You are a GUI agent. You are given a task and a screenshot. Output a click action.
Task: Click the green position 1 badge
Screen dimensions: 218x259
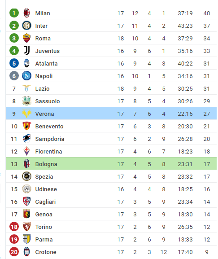pyautogui.click(x=14, y=13)
